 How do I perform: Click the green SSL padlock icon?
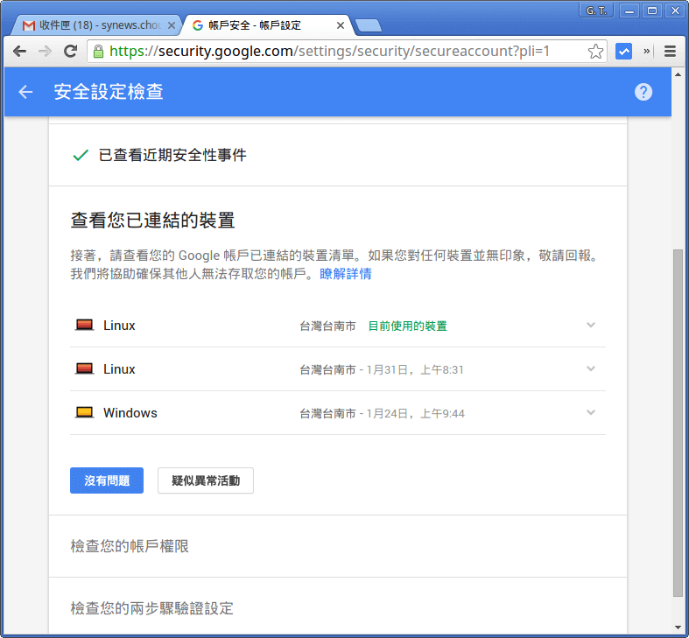pyautogui.click(x=98, y=52)
